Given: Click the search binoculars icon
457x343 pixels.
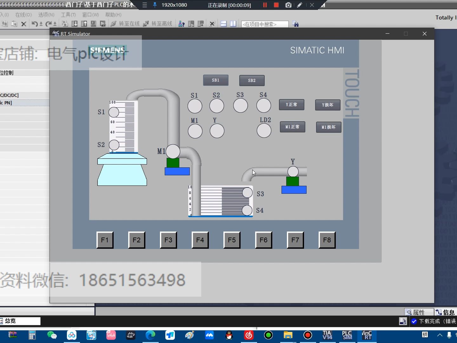Looking at the screenshot, I should (x=295, y=24).
